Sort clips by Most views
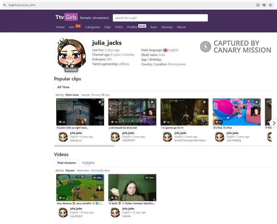Screen dimensions: 277x224 coord(72,95)
